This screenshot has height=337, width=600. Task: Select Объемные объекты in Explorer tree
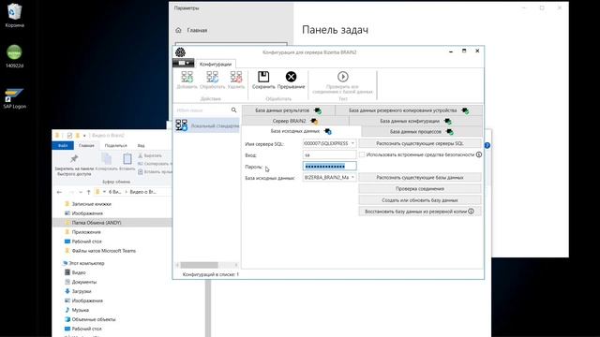[94, 319]
